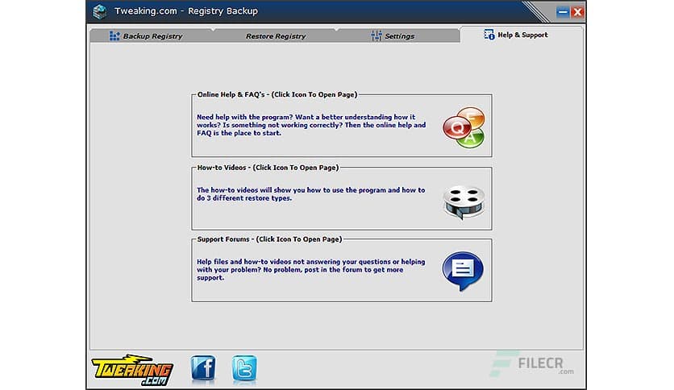Open the Support Forums speech bubble icon
The width and height of the screenshot is (674, 390).
point(463,271)
